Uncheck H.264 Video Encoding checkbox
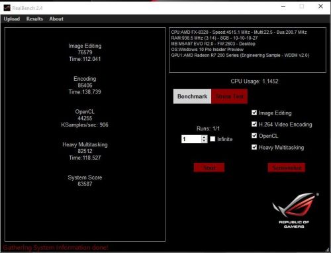Viewport: 331px width, 253px height. tap(254, 124)
